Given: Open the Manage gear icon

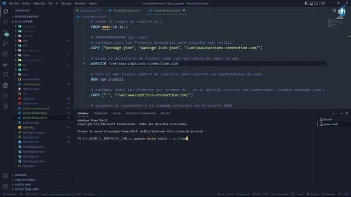Looking at the screenshot, I should 5,186.
